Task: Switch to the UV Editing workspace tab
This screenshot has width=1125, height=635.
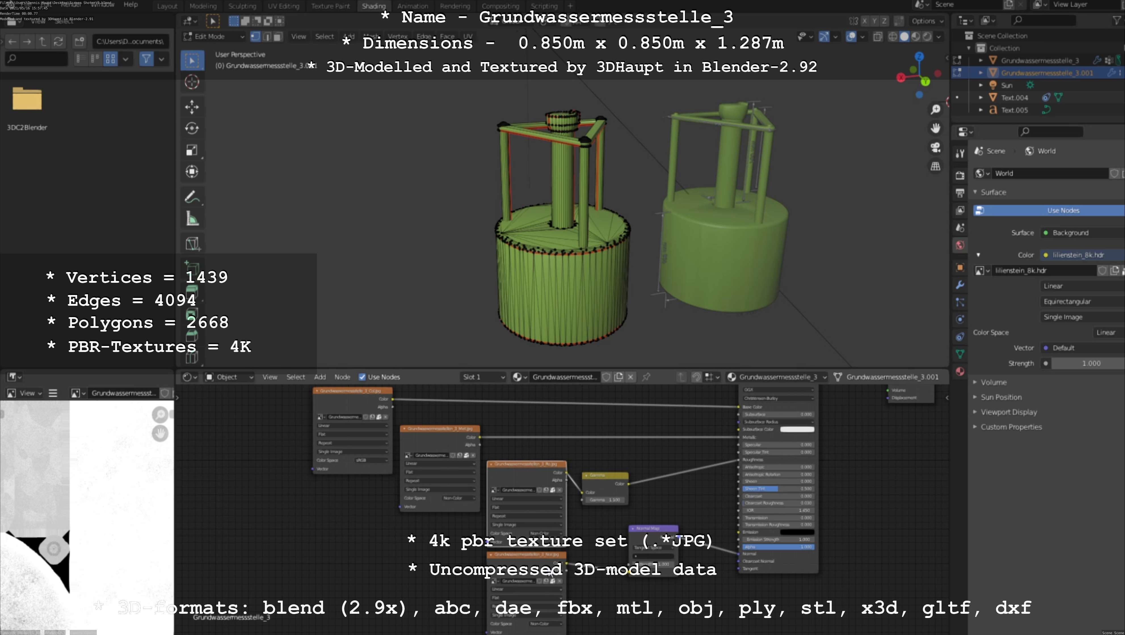Action: coord(283,6)
